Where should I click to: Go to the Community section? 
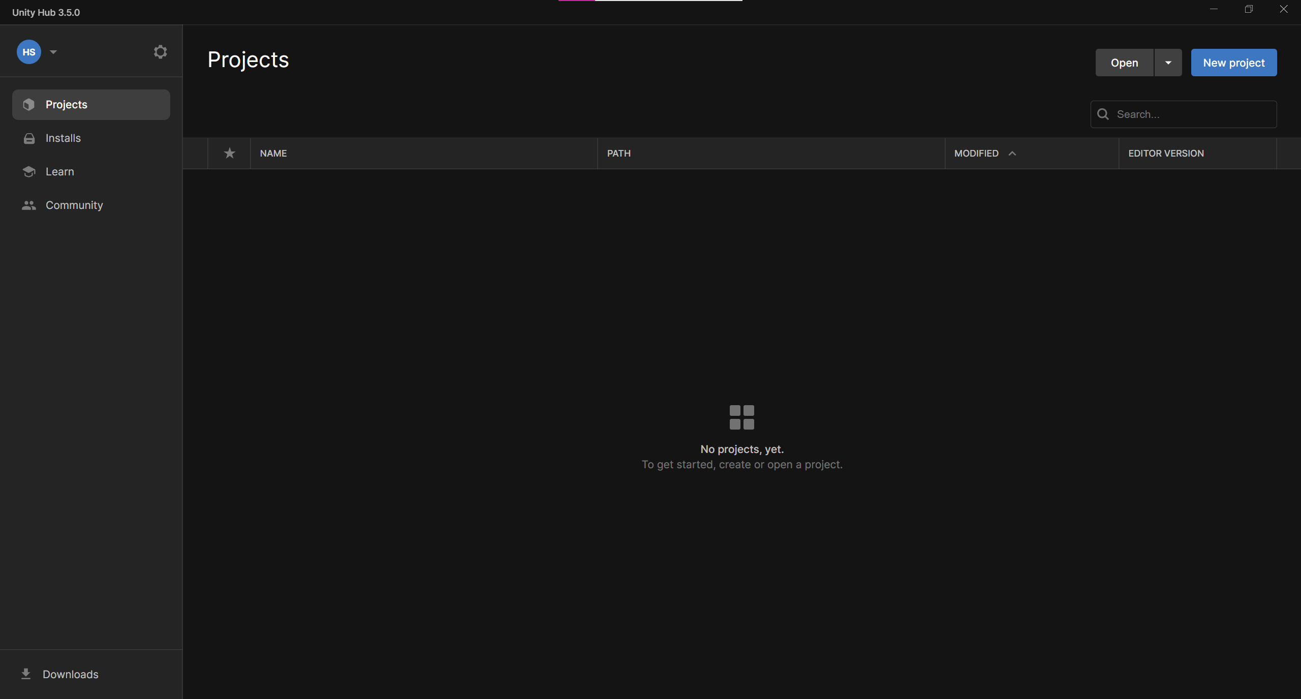[x=74, y=205]
